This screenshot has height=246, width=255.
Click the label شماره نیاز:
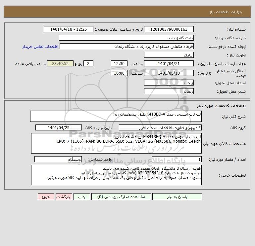pyautogui.click(x=236, y=29)
